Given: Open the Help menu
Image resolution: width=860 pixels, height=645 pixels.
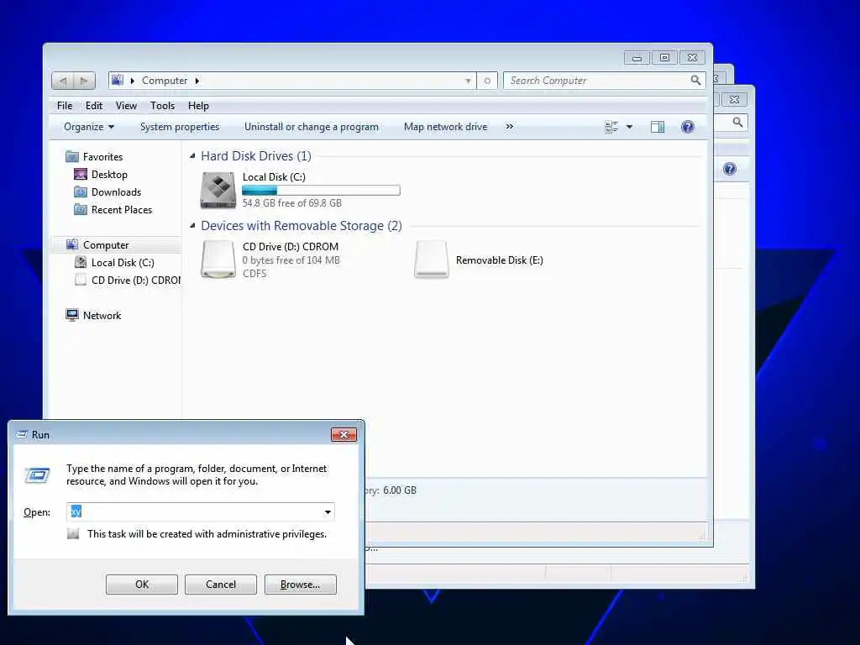Looking at the screenshot, I should click(198, 105).
